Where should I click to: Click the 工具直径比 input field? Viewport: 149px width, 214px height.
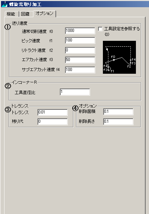75,92
